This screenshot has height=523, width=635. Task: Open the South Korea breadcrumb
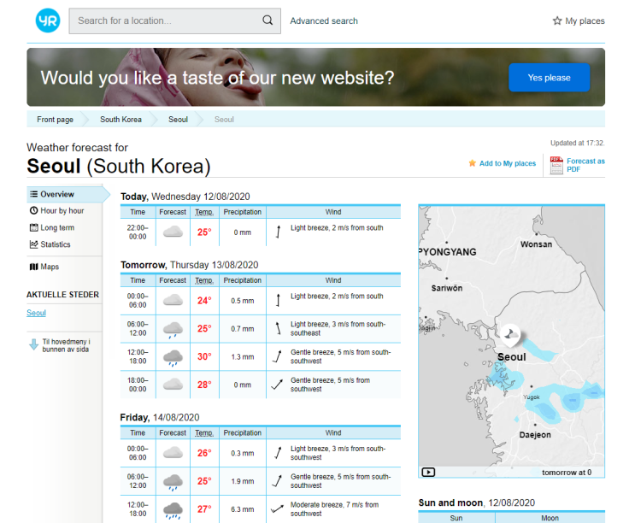(x=121, y=120)
